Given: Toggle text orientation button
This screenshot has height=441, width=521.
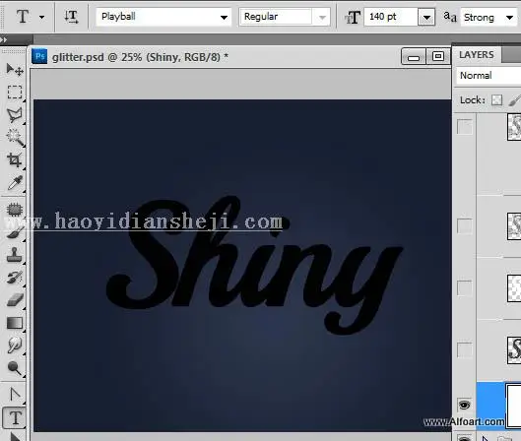Looking at the screenshot, I should point(71,17).
